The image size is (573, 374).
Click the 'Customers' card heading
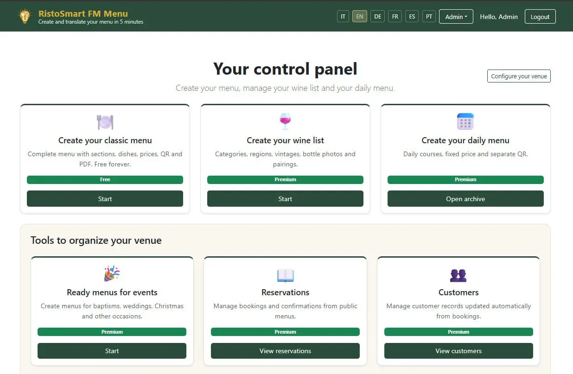(458, 292)
